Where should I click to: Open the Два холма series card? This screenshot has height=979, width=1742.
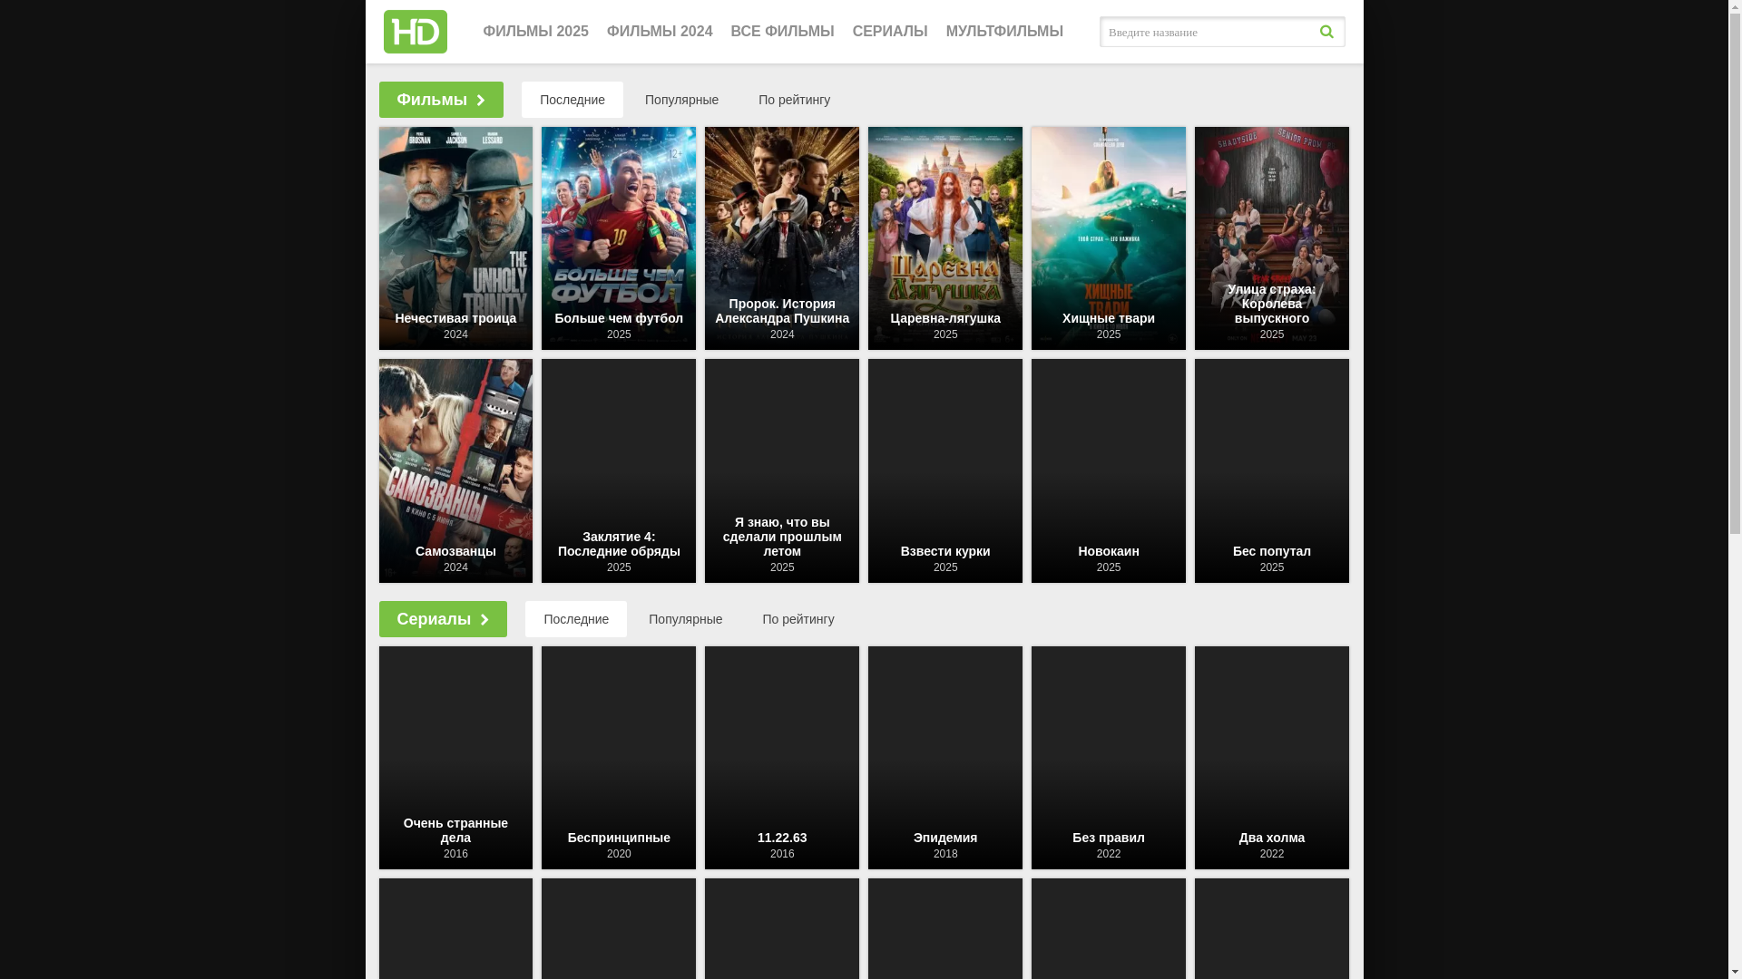[x=1272, y=758]
